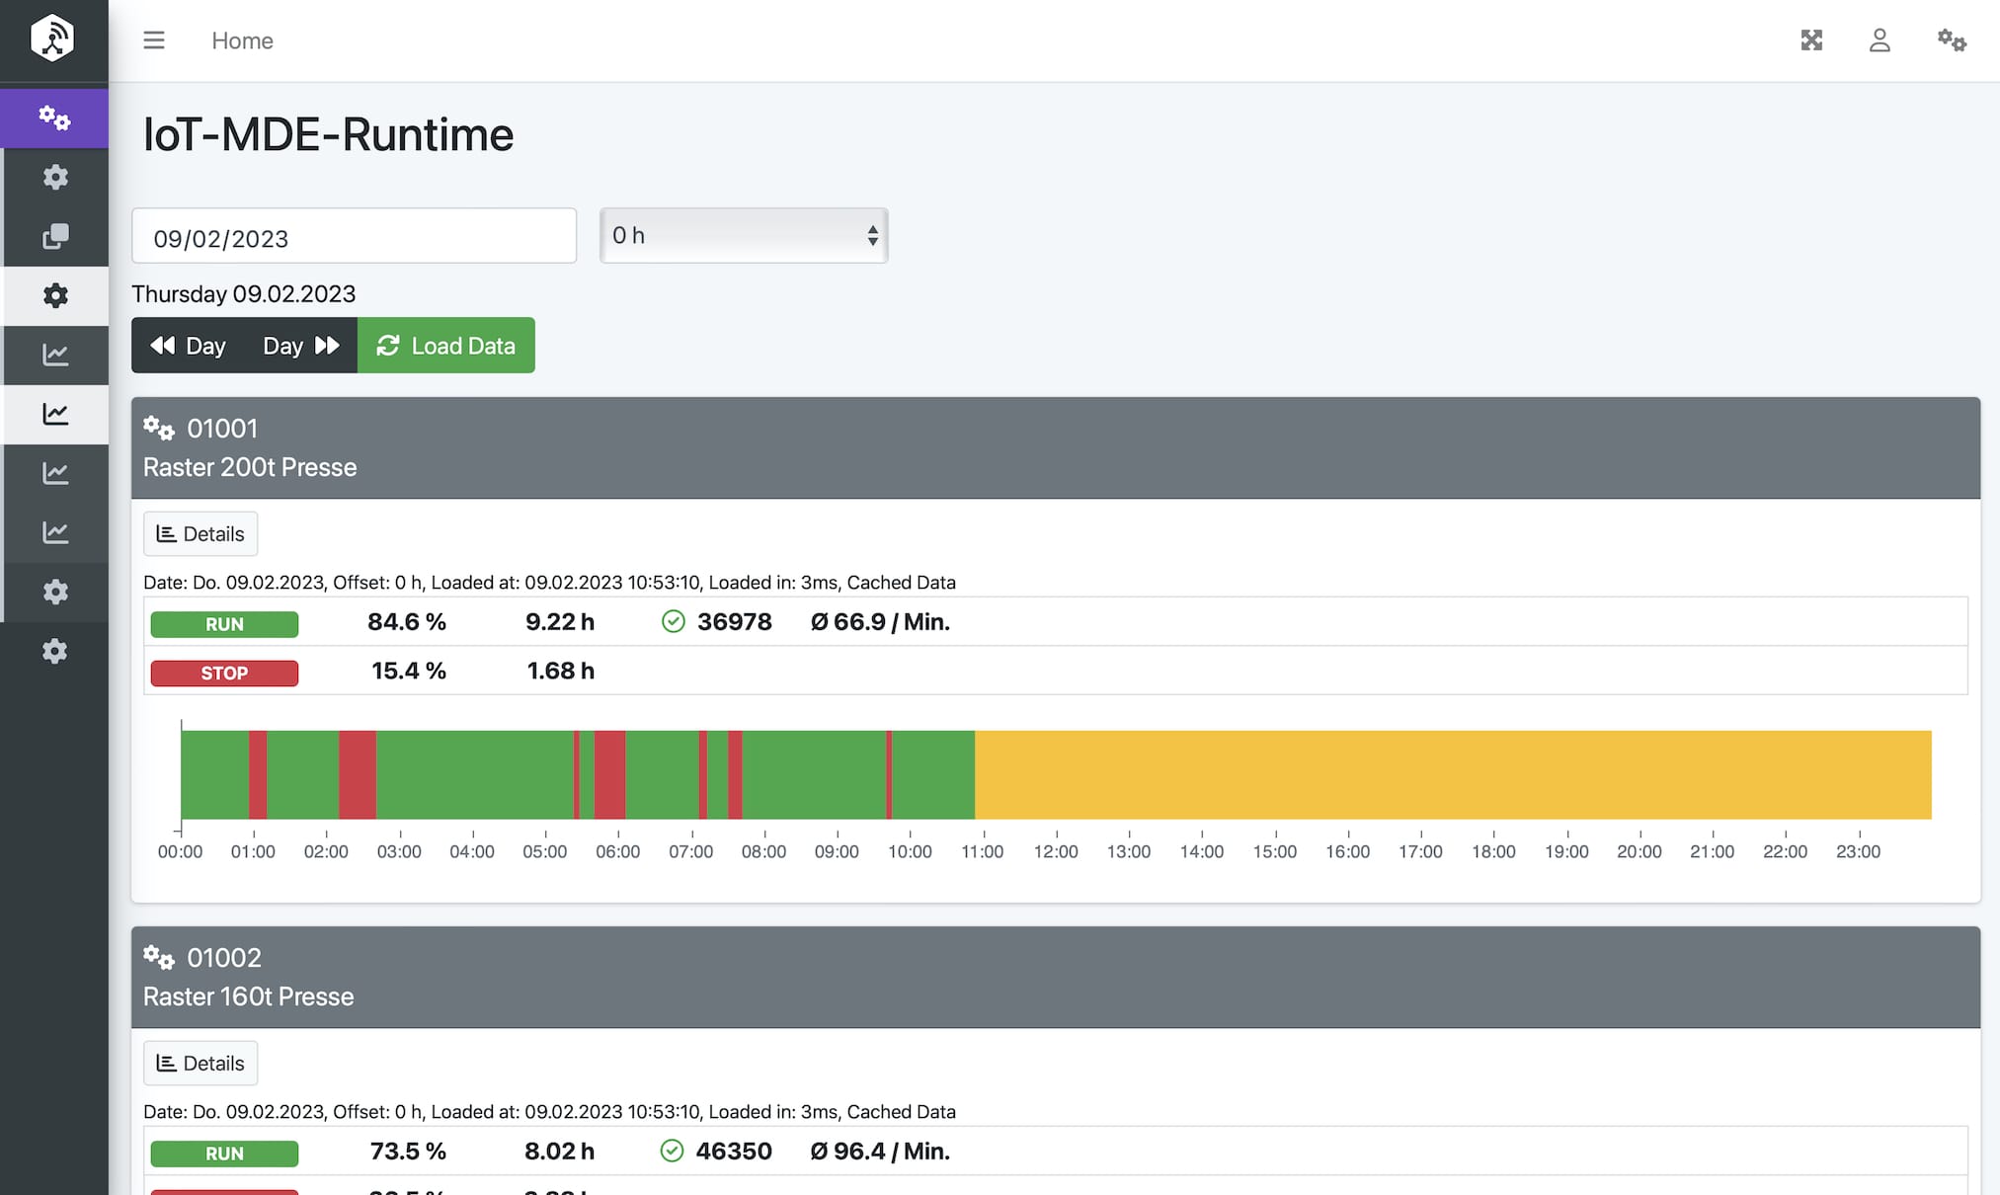
Task: Click the 23:00 timeline axis label
Action: [1858, 852]
